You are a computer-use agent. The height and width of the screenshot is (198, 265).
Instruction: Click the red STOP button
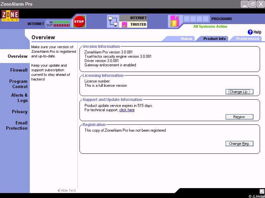coord(79,21)
